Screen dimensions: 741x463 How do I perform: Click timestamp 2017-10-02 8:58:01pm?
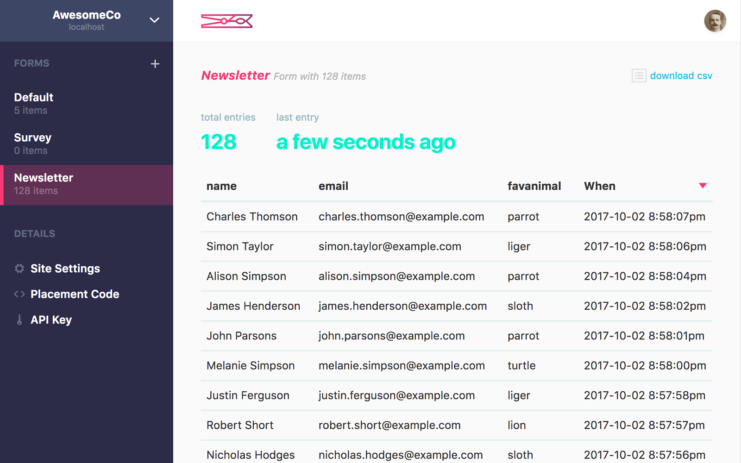[644, 336]
